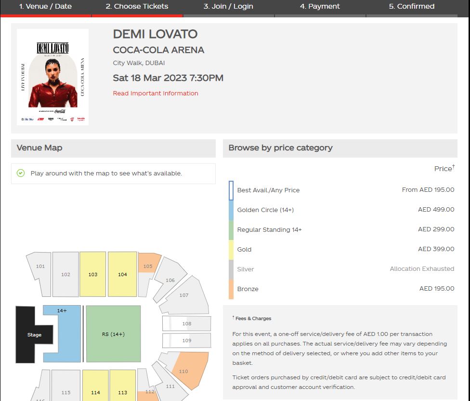Choose the Regular Standing green color bar
This screenshot has width=470, height=401.
pos(231,230)
